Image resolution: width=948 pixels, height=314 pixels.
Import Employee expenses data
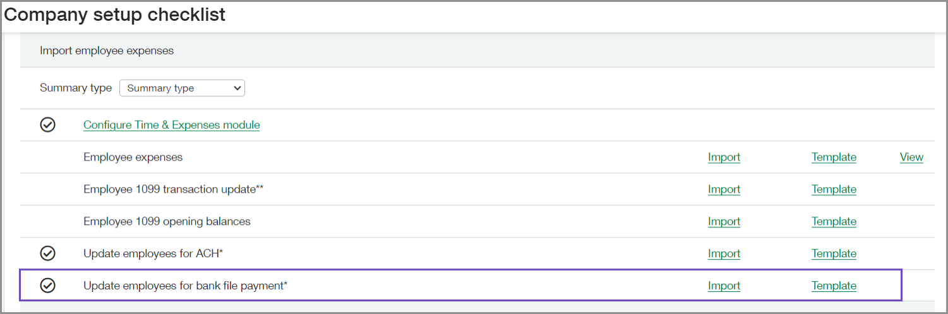(724, 157)
